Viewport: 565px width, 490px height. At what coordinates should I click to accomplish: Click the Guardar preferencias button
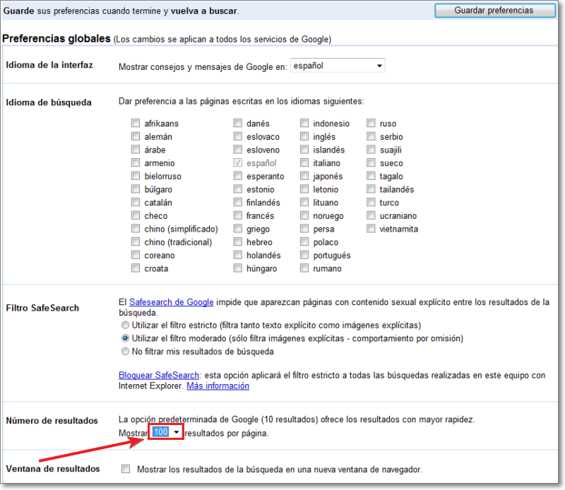tap(495, 11)
